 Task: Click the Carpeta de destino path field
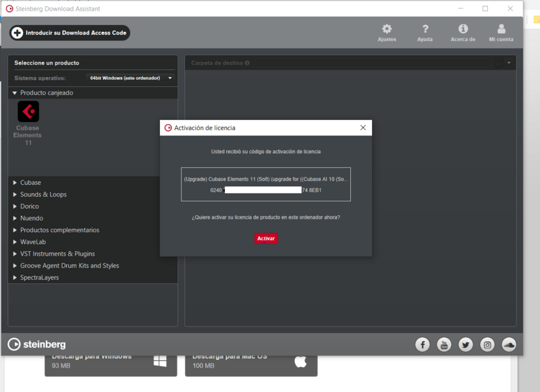pyautogui.click(x=372, y=63)
